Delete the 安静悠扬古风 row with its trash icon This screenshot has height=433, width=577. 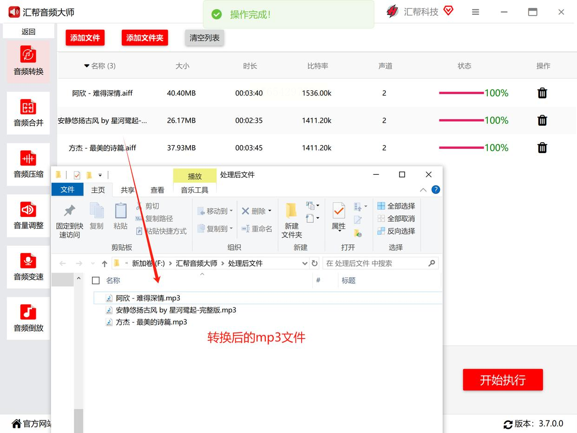coord(542,121)
